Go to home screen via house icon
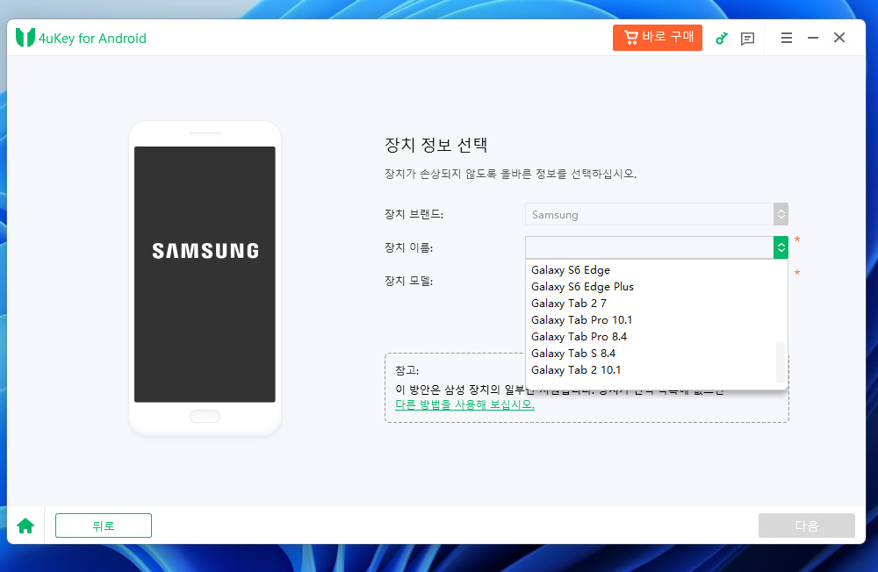Image resolution: width=878 pixels, height=572 pixels. [x=25, y=526]
